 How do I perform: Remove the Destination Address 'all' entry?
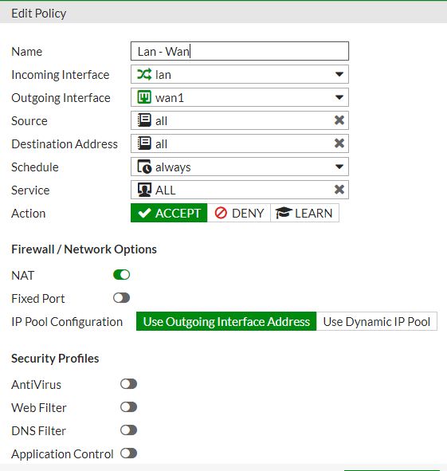[x=339, y=143]
